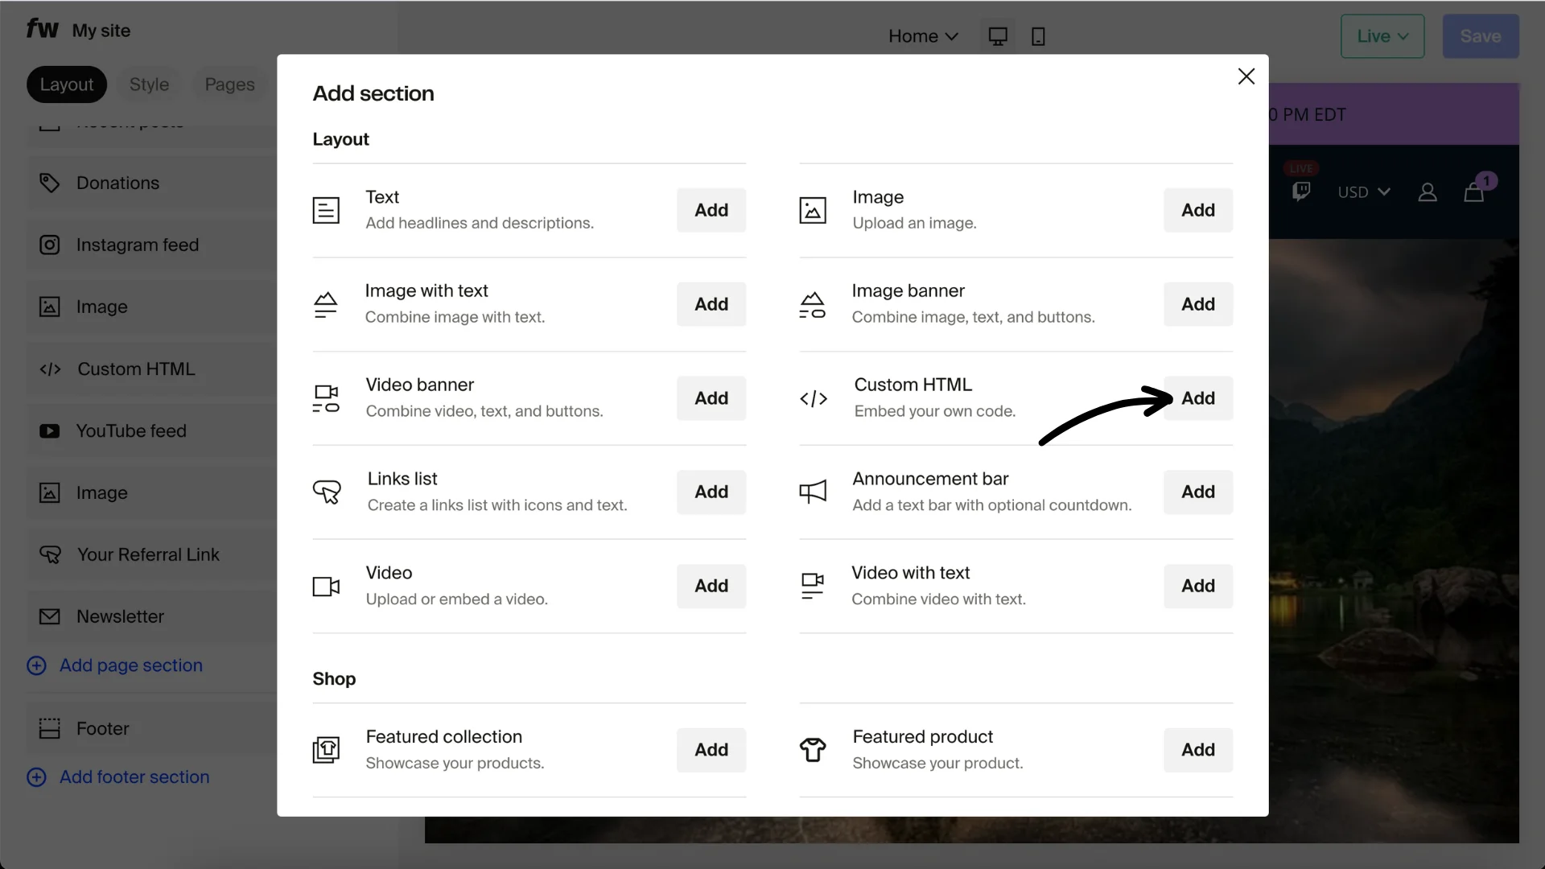Click the Twitch icon in the preview header
Screen dimensions: 1545x869
tap(1301, 192)
